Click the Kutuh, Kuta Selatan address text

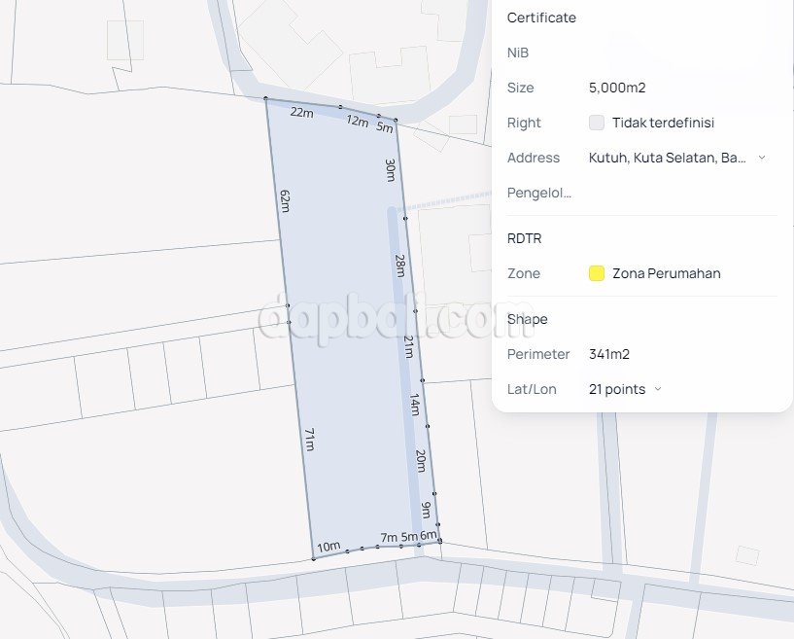pos(667,158)
